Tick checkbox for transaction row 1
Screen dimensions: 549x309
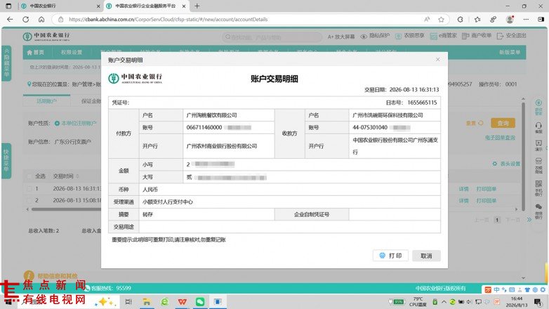(x=29, y=189)
